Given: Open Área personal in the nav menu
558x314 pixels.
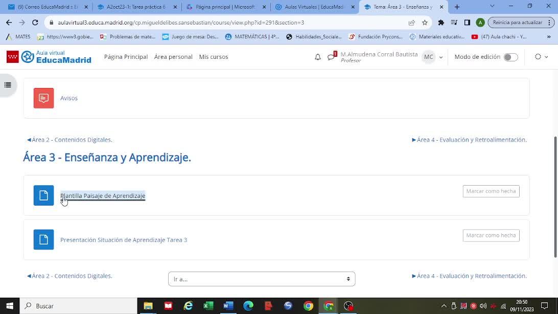Looking at the screenshot, I should click(173, 57).
